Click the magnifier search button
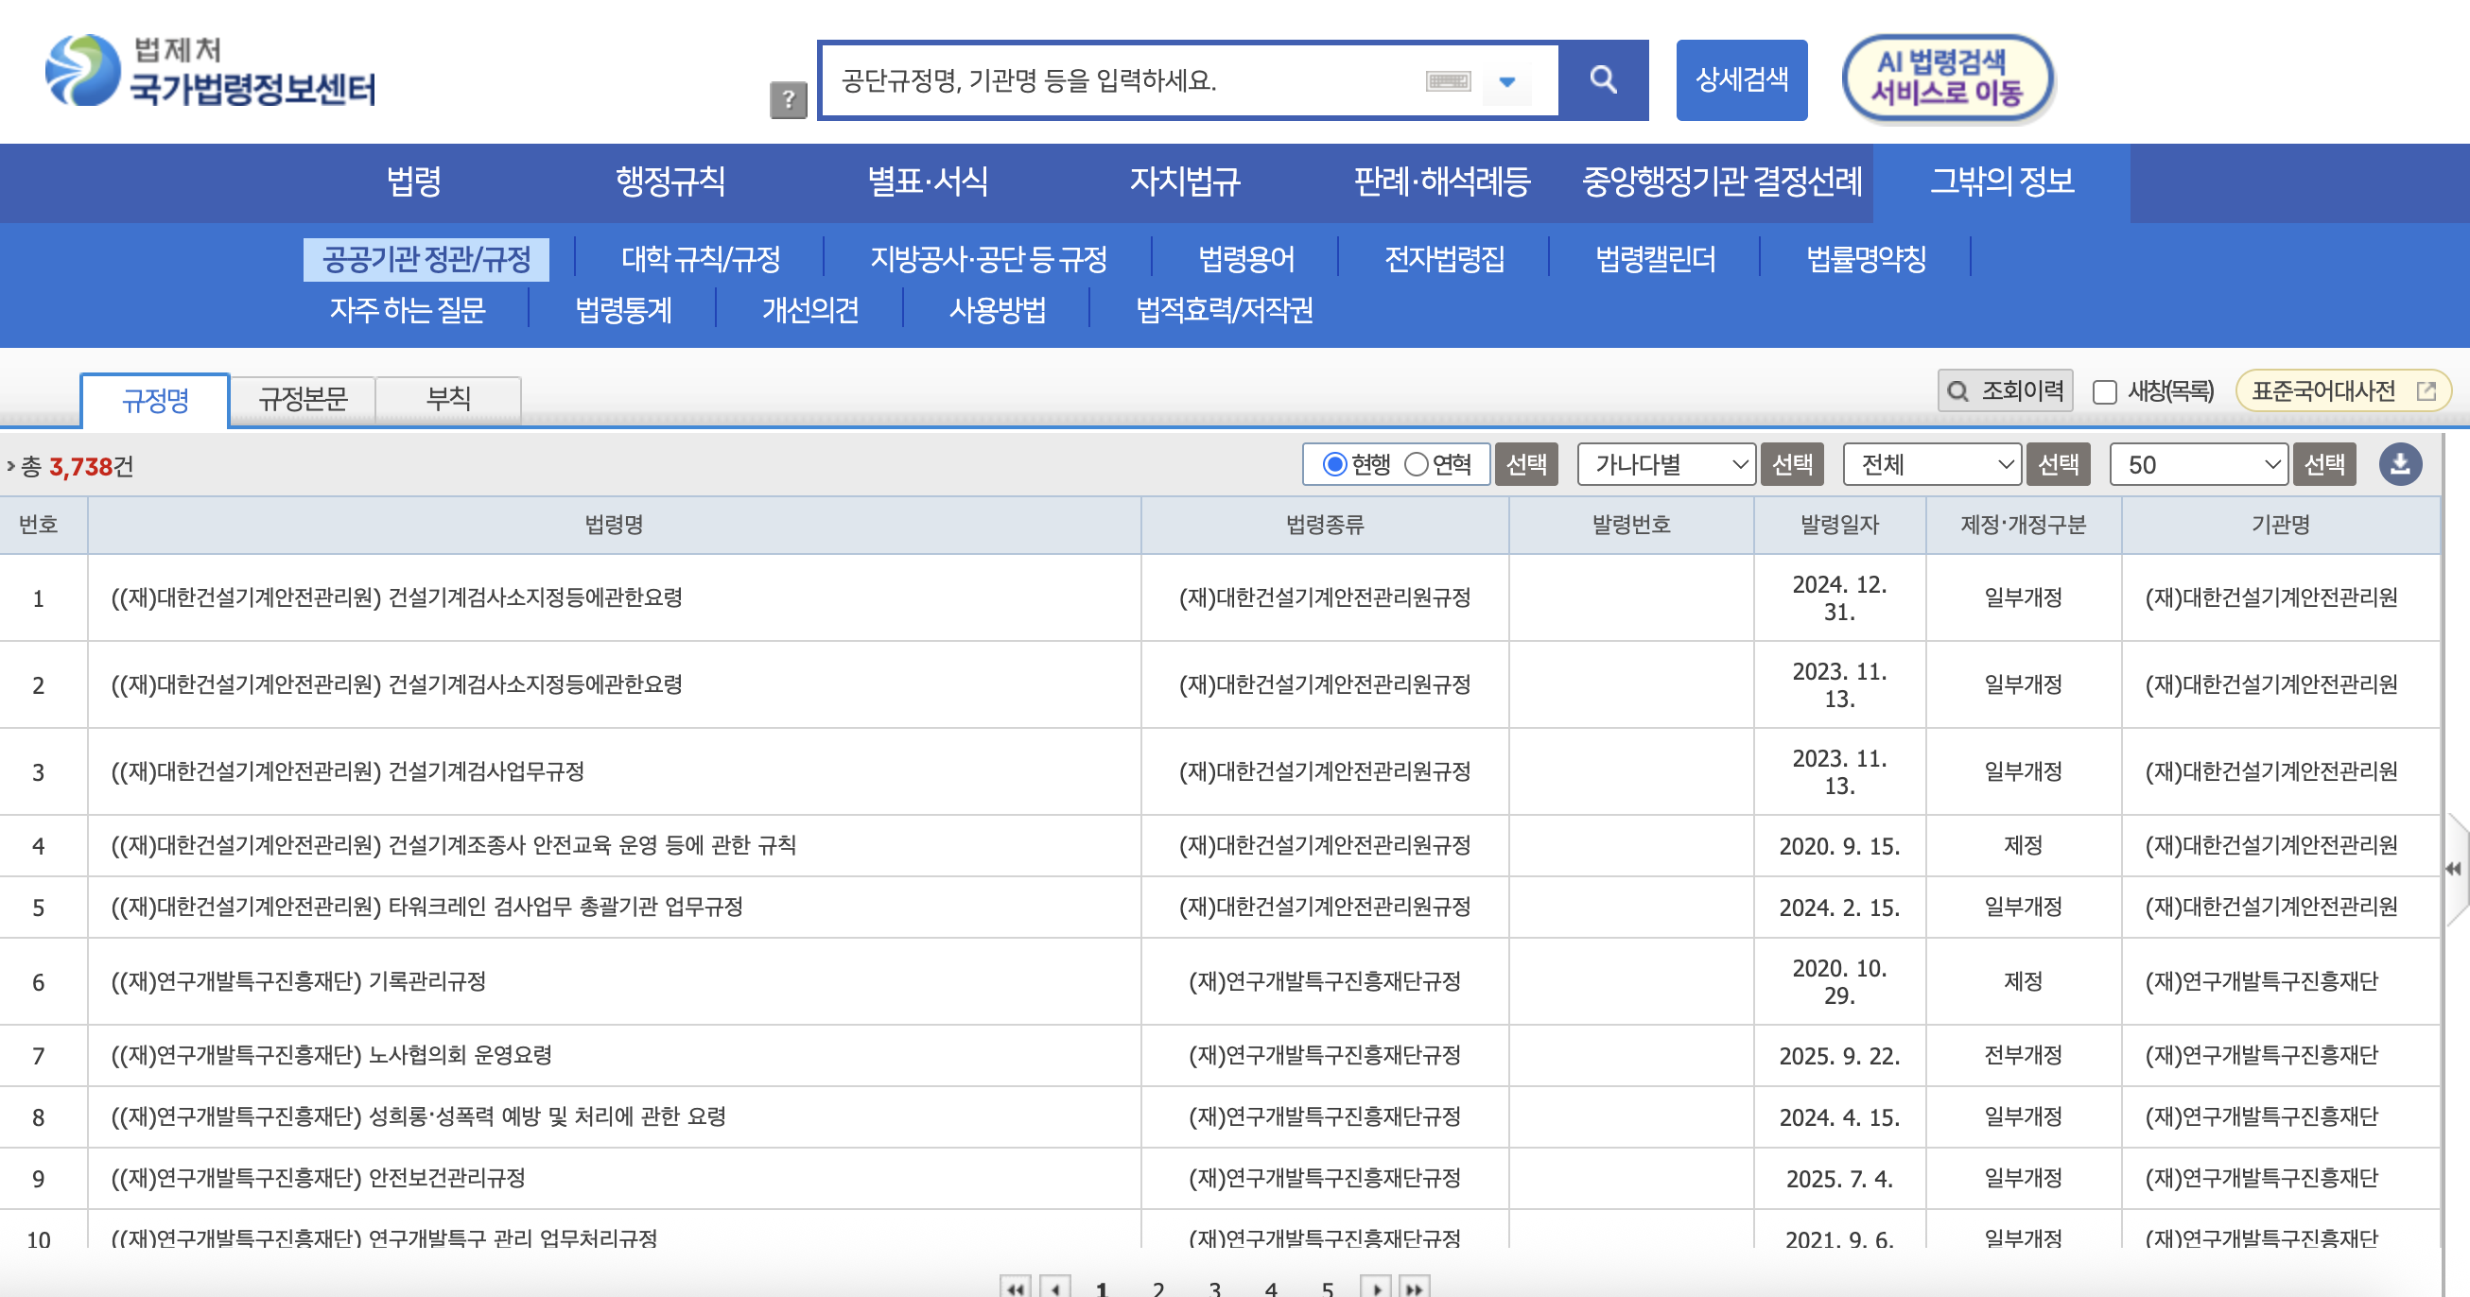 coord(1602,79)
